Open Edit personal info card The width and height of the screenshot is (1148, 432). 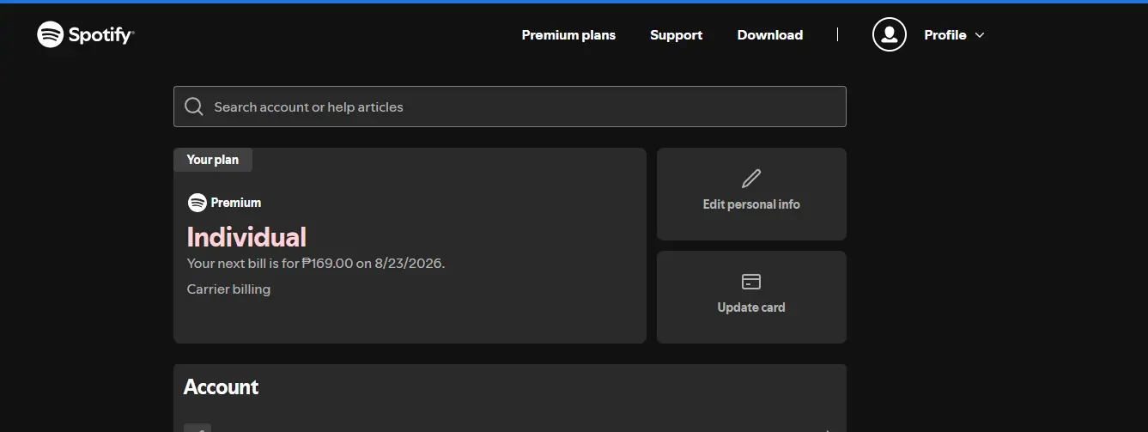(x=751, y=194)
